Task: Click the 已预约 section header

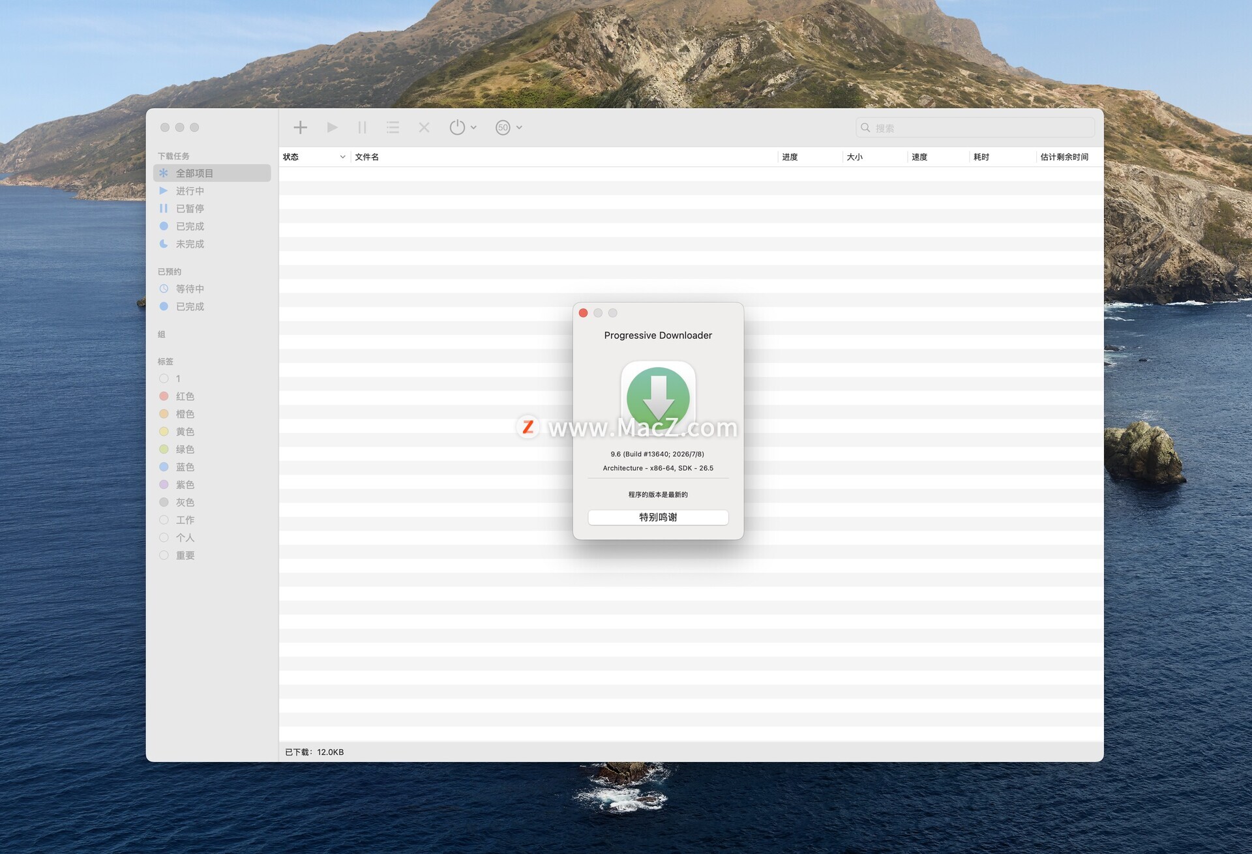Action: 170,272
